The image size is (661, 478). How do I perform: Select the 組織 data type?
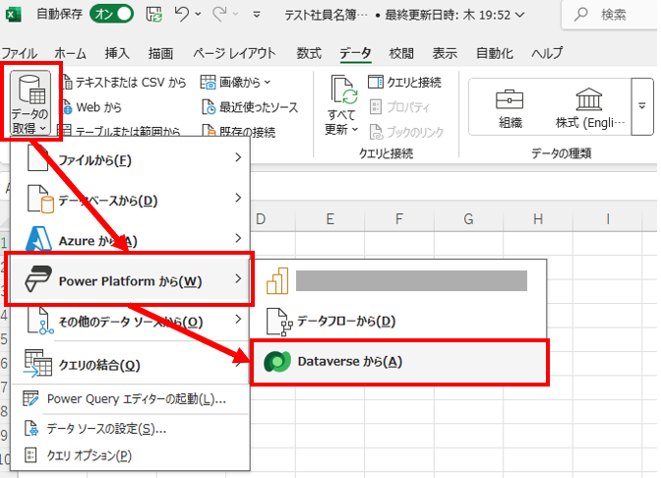[x=511, y=108]
